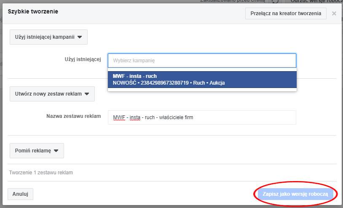Click the ad set name text field
Viewport: 343px width, 208px height.
click(x=202, y=117)
